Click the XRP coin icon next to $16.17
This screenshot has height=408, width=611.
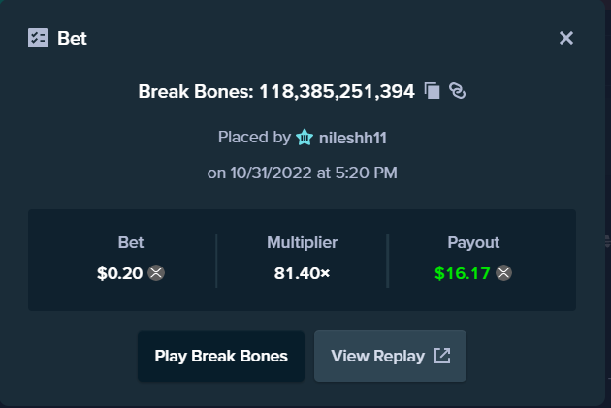tap(504, 273)
